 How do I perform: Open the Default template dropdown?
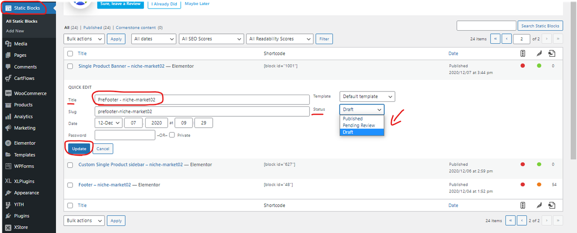click(x=367, y=96)
